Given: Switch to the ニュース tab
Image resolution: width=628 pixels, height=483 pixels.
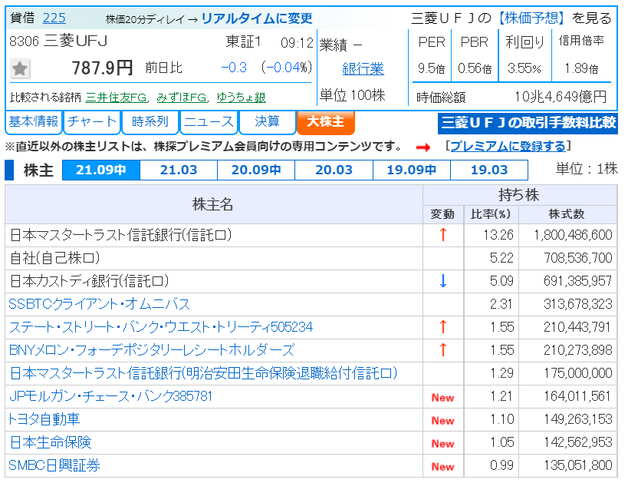Looking at the screenshot, I should (x=209, y=122).
